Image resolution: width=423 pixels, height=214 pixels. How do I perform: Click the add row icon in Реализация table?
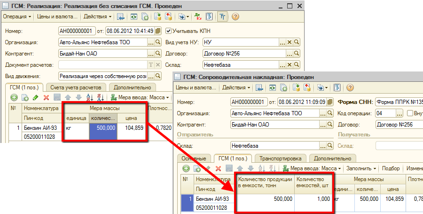[x=14, y=97]
